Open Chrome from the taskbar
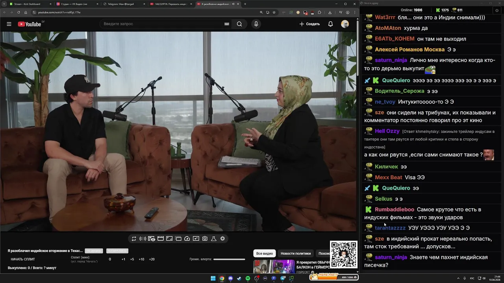 [x=222, y=278]
